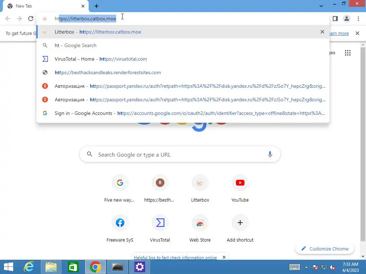
Task: Dismiss the info bar with its X
Action: point(357,33)
